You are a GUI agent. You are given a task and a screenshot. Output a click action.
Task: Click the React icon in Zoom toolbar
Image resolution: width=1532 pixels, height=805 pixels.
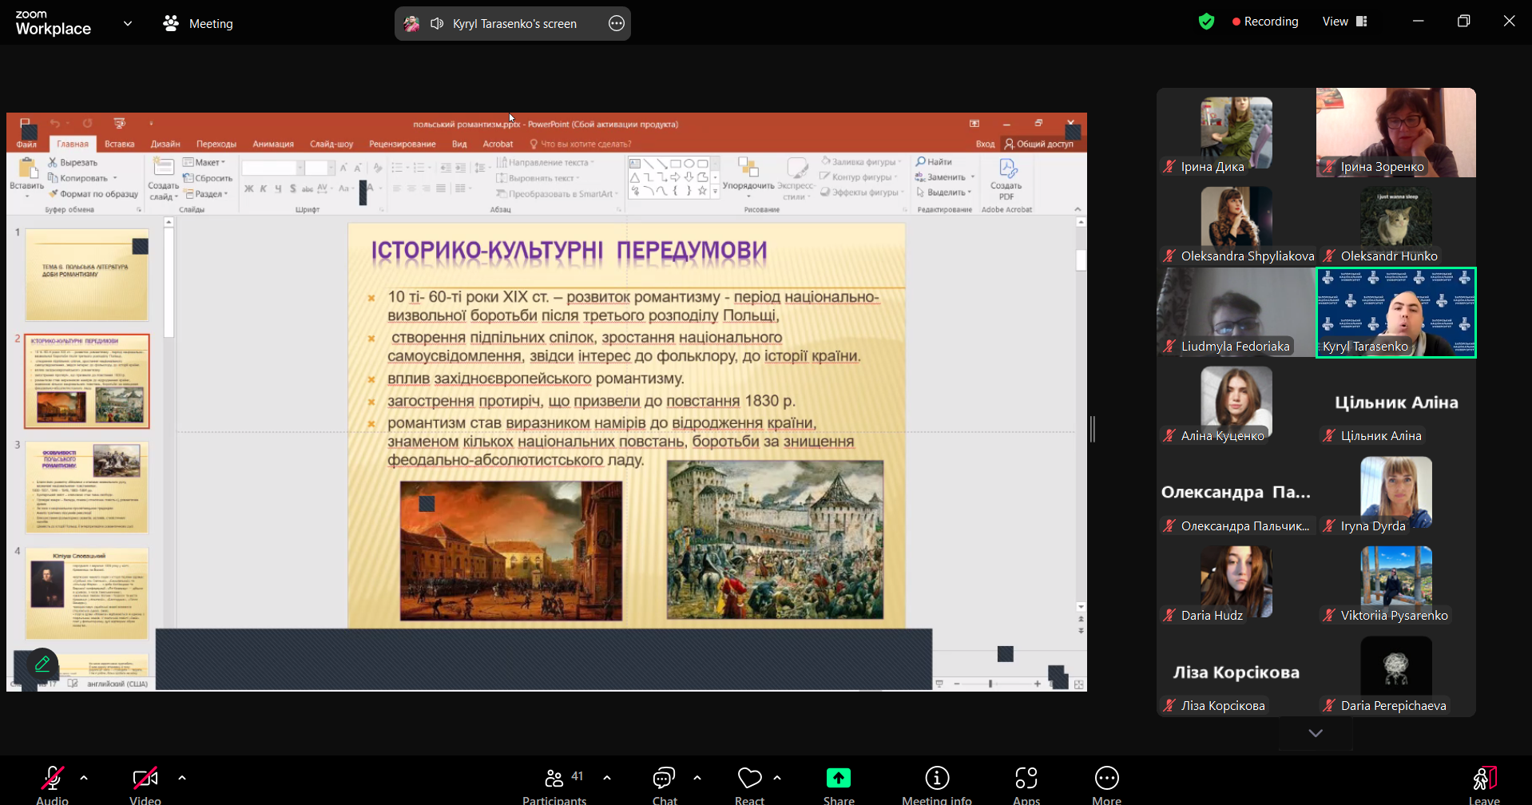(748, 779)
